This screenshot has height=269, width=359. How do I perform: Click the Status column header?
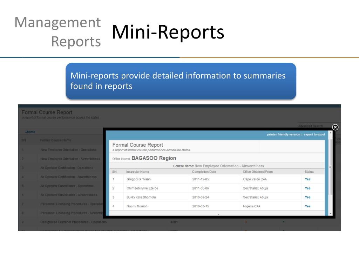(x=309, y=172)
